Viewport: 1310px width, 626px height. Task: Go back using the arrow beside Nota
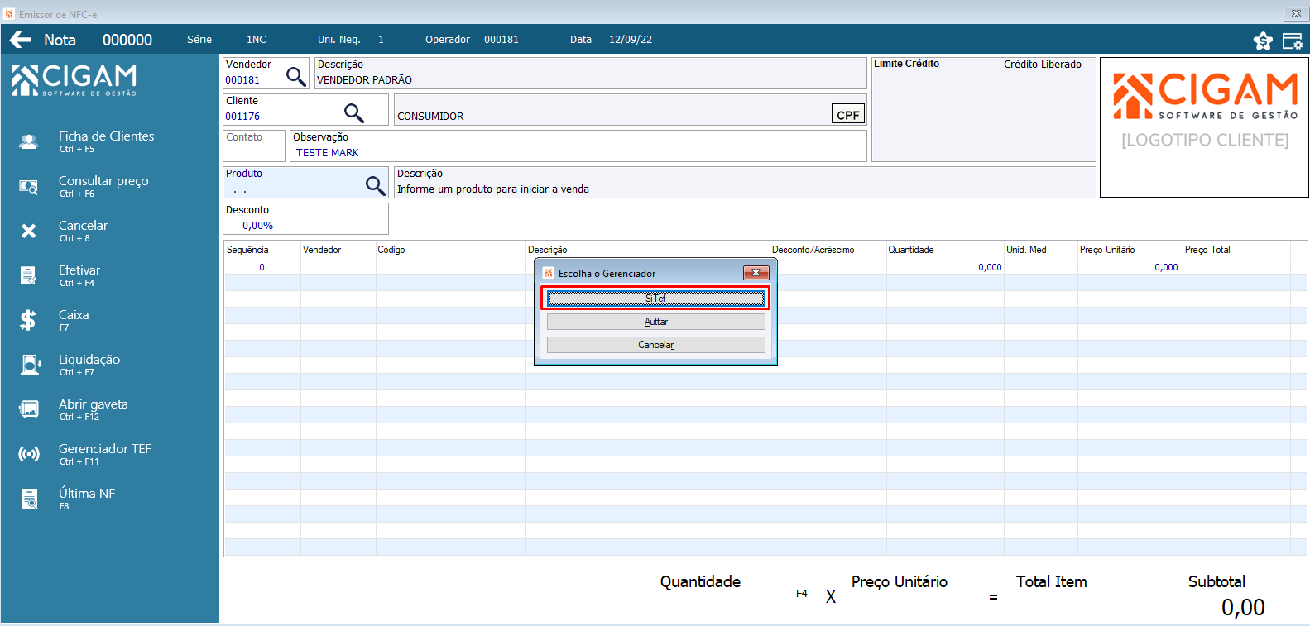[20, 40]
